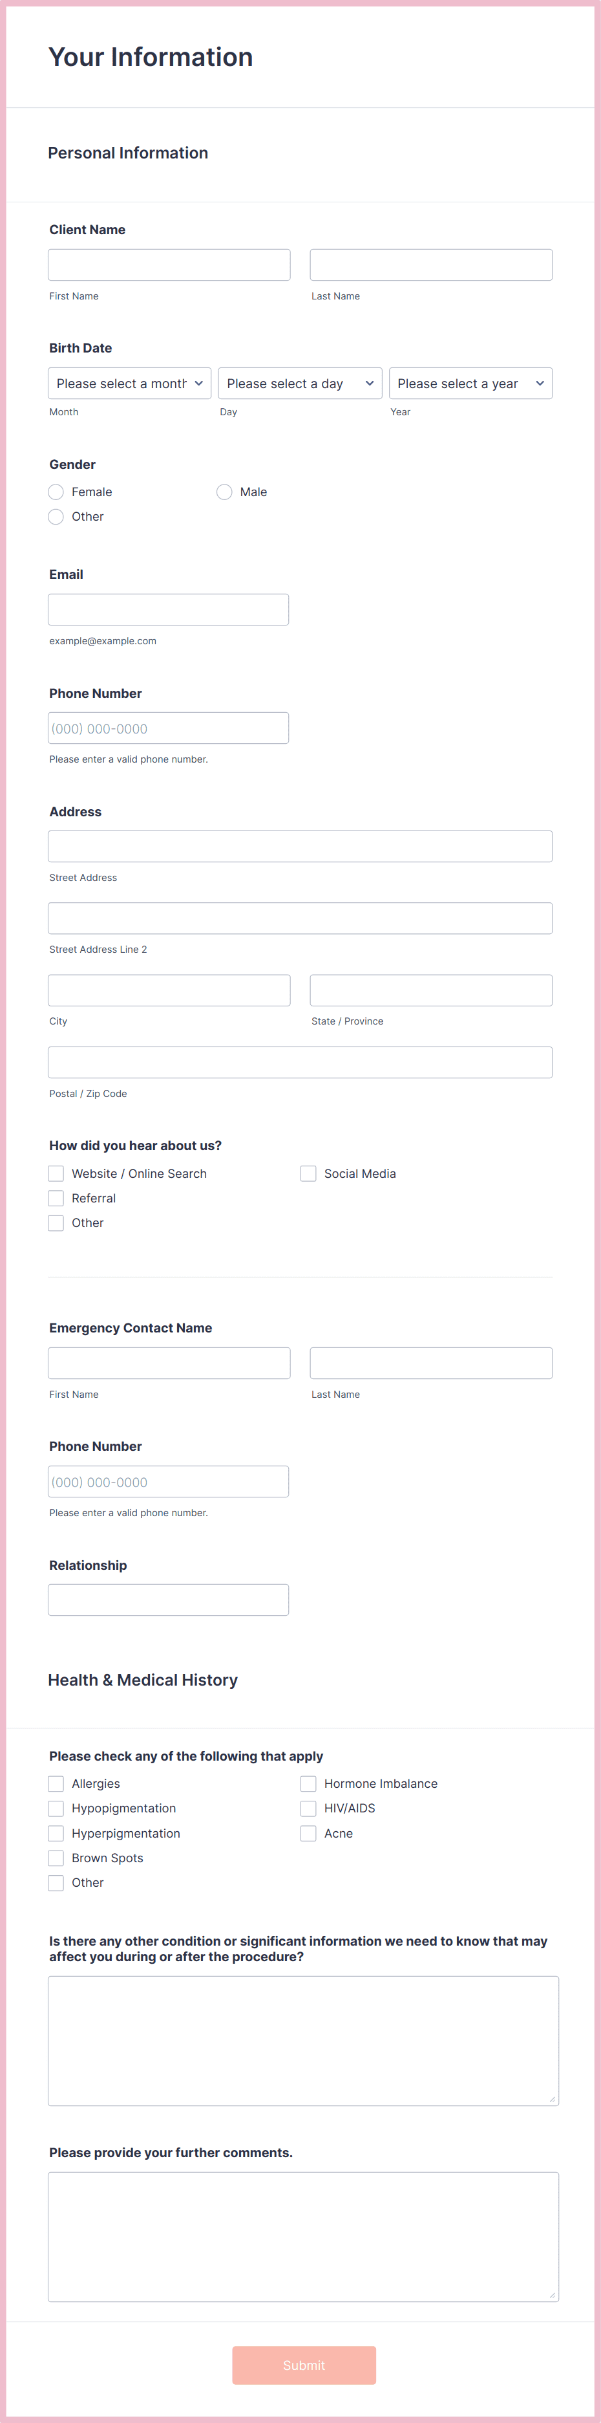Image resolution: width=601 pixels, height=2423 pixels.
Task: Select the Other gender radio button
Action: pos(56,516)
